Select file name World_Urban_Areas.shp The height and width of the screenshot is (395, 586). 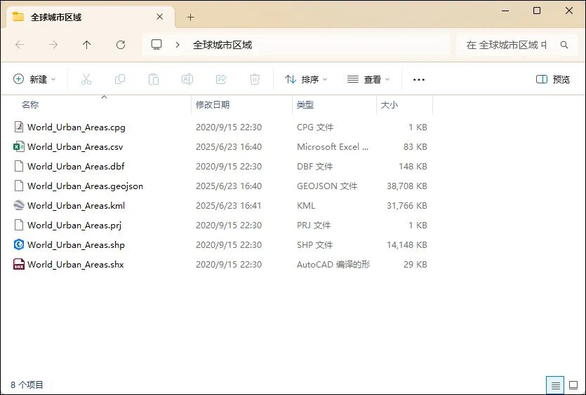(x=76, y=244)
